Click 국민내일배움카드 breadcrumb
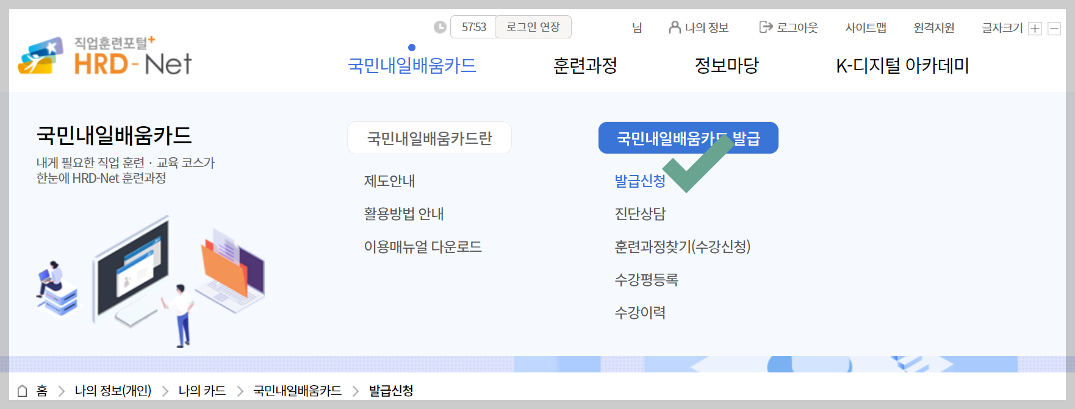The width and height of the screenshot is (1075, 409). click(x=297, y=391)
